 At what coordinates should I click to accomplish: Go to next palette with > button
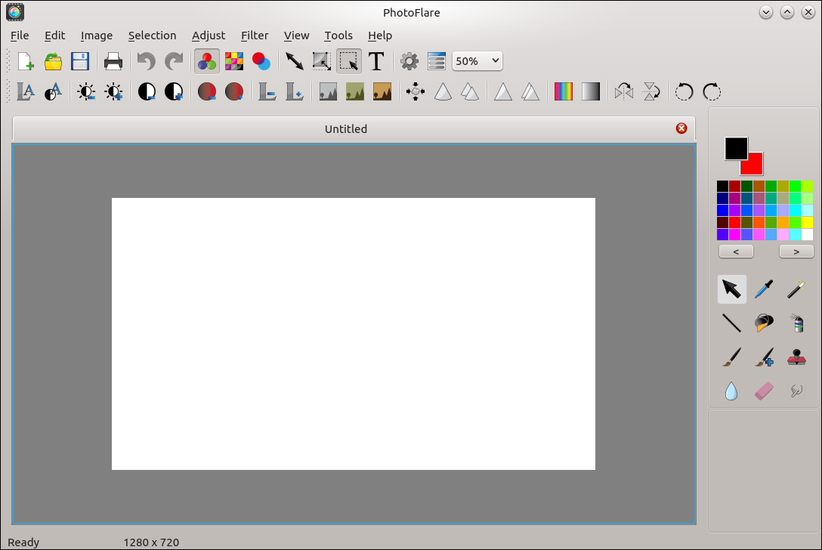coord(796,252)
